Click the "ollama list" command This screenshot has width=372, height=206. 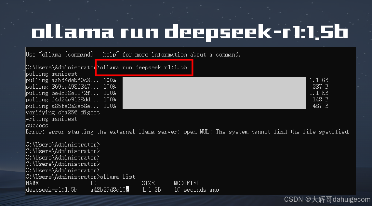click(117, 177)
